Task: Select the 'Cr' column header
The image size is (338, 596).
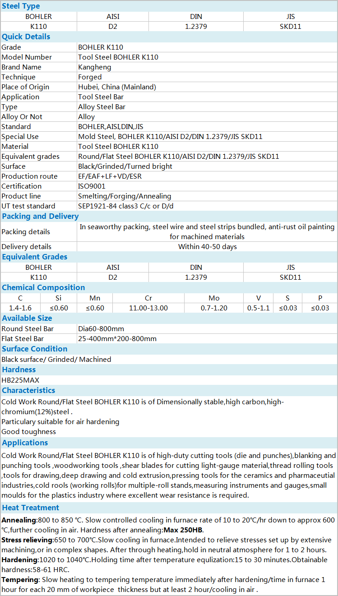Action: [148, 298]
